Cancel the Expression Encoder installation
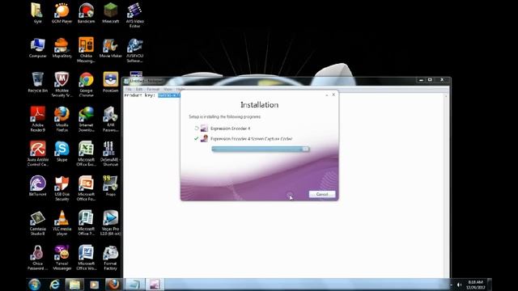 click(x=322, y=194)
